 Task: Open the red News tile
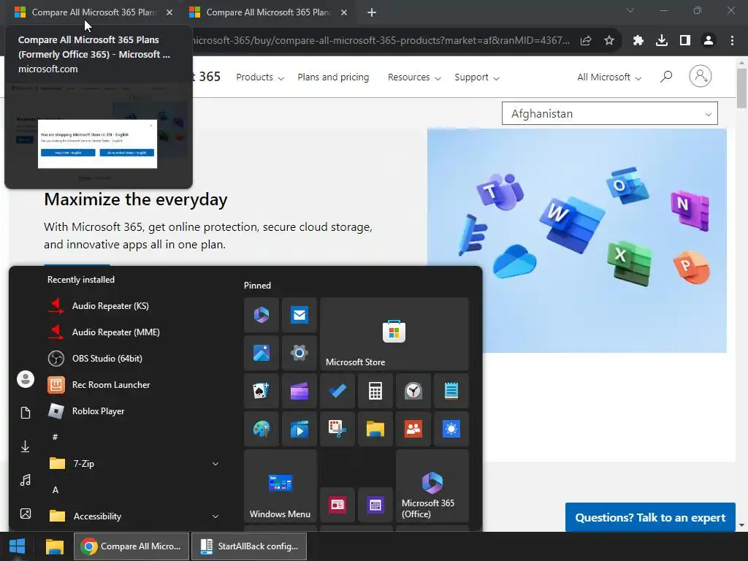(337, 505)
